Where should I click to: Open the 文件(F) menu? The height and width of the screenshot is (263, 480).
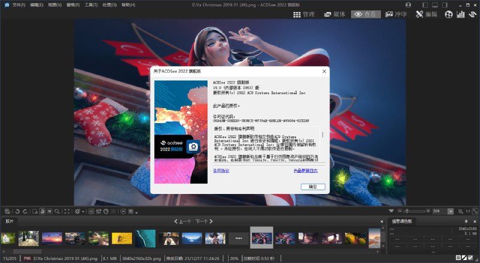click(x=19, y=5)
